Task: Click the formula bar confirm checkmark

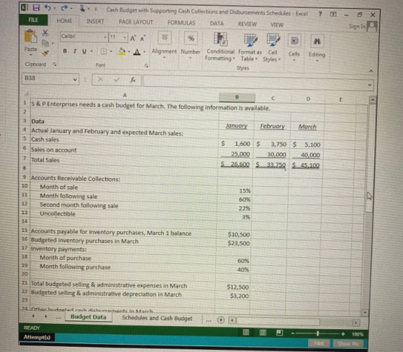Action: [117, 80]
